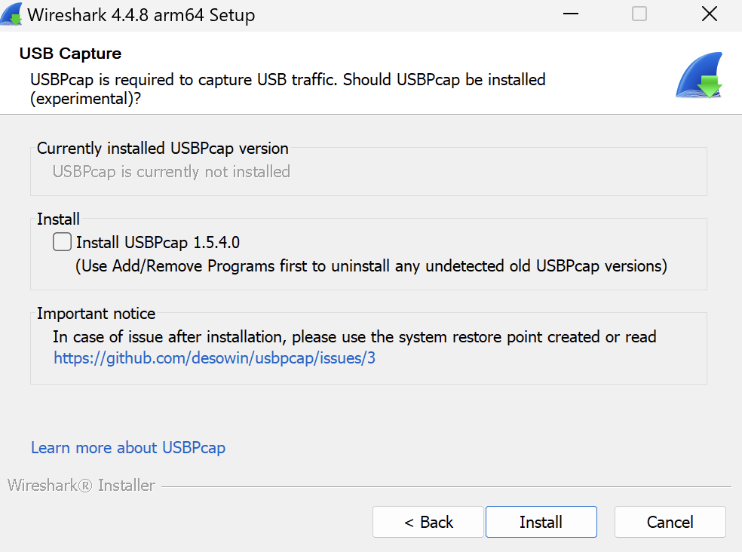Go back with the Back button
This screenshot has width=742, height=552.
tap(428, 522)
